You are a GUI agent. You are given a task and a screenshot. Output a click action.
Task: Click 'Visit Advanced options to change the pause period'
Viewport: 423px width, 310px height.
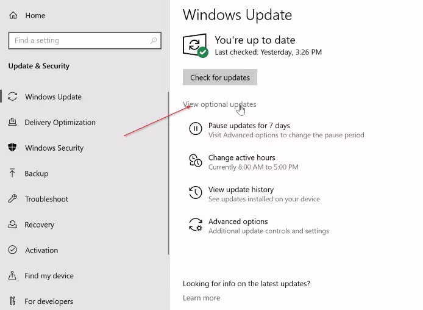[286, 135]
